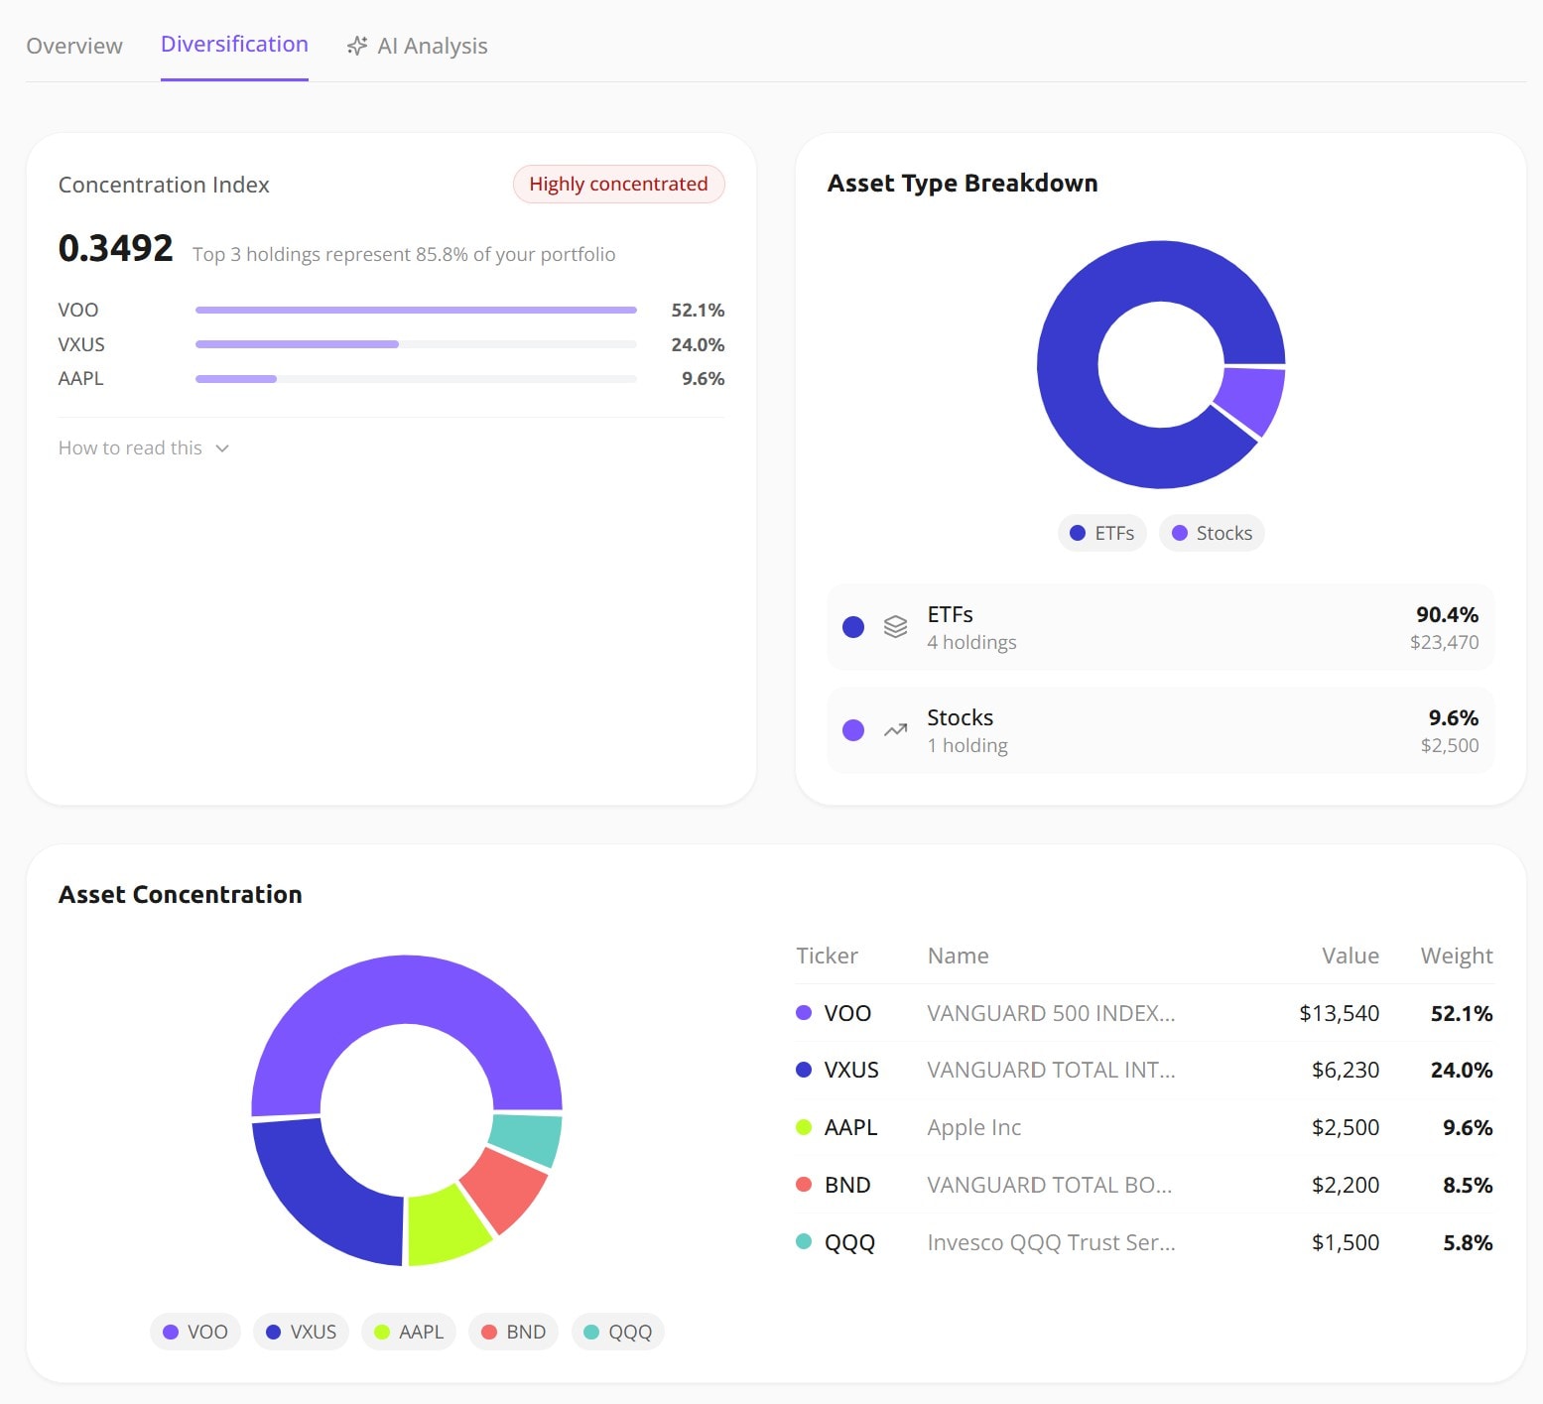Click the $23,470 ETFs amount
This screenshot has height=1404, width=1543.
(1444, 642)
